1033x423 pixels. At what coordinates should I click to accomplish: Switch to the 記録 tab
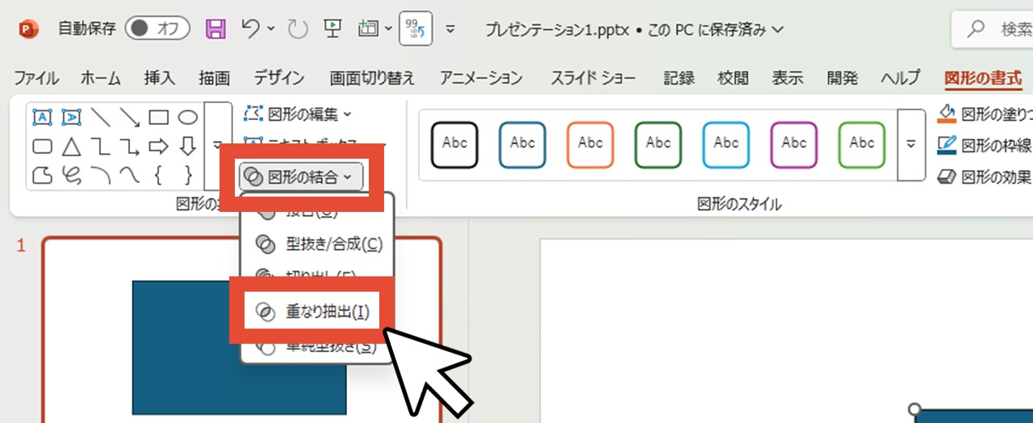679,78
